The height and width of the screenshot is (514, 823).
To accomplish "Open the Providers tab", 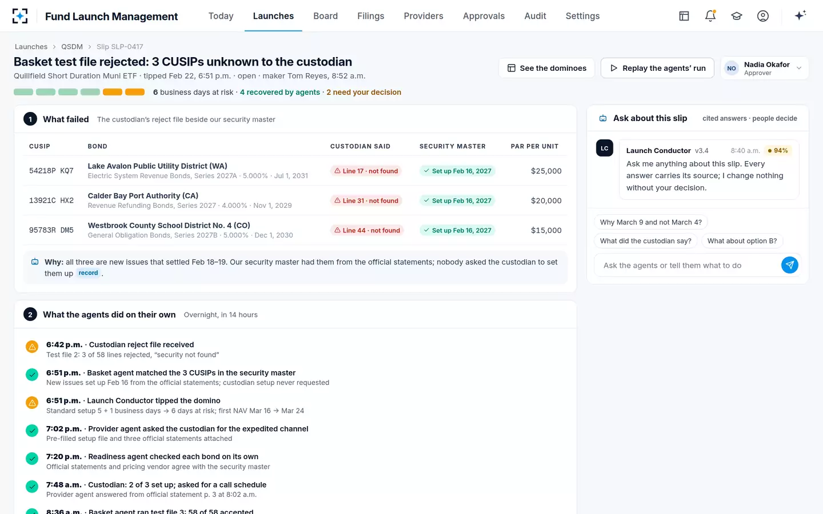I will (x=424, y=16).
